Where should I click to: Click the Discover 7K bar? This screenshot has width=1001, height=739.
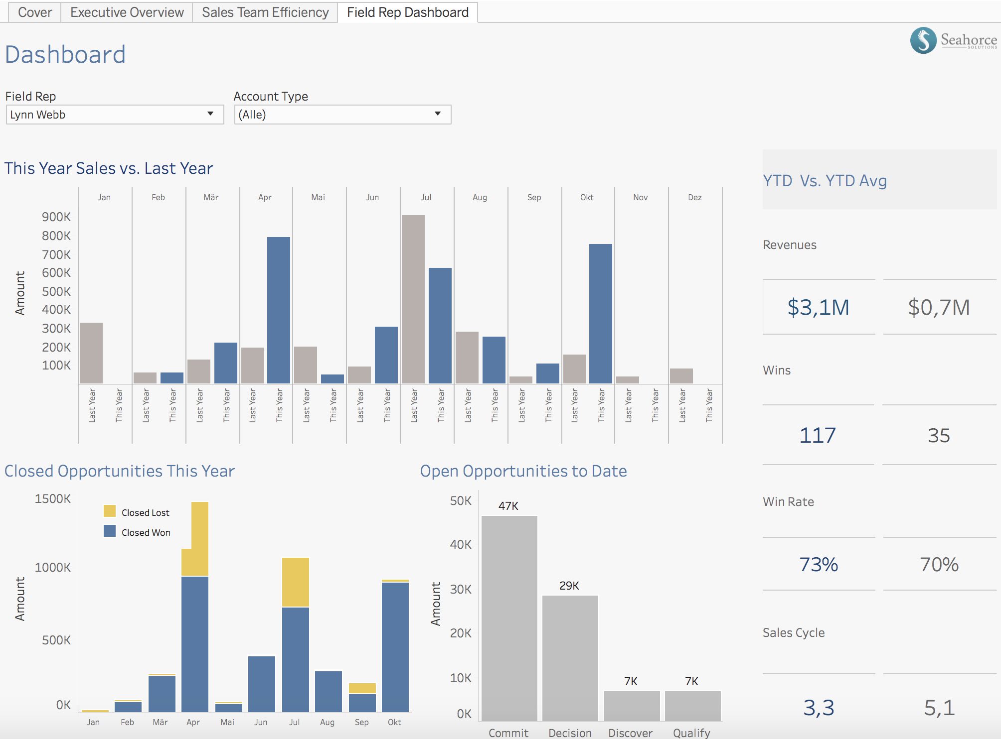tap(631, 705)
